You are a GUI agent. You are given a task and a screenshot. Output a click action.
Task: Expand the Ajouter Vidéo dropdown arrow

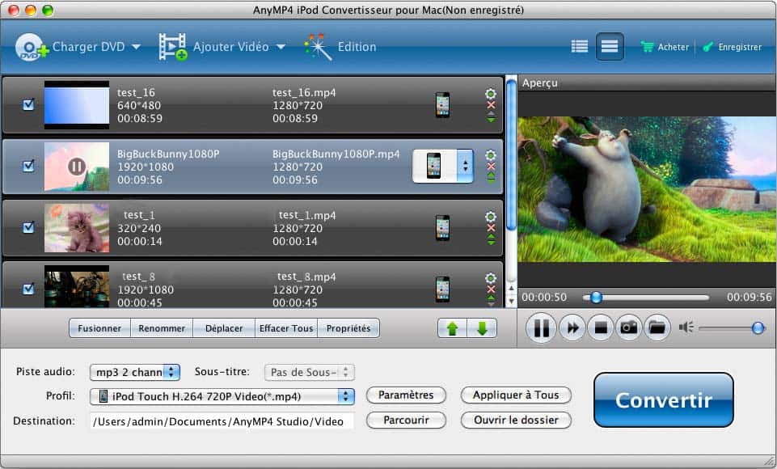[x=281, y=47]
